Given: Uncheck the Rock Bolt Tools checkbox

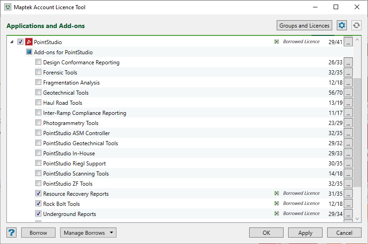Looking at the screenshot, I should [x=38, y=203].
